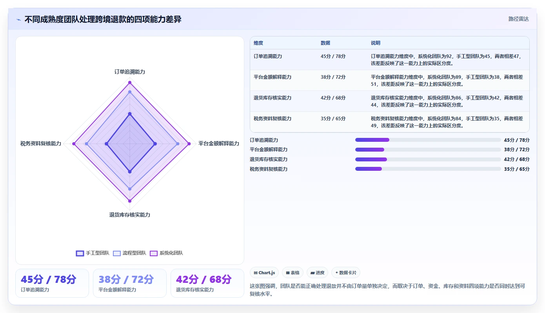Screen dimensions: 545x313
Task: Click the 退货库存核实能力 axis label on the radar
Action: tap(130, 215)
